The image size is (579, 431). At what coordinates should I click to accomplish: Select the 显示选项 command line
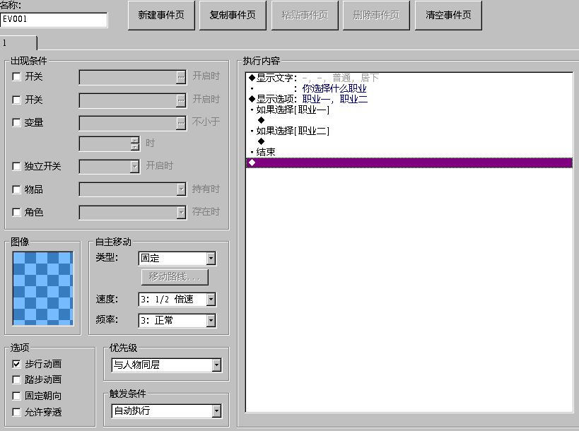(x=409, y=99)
